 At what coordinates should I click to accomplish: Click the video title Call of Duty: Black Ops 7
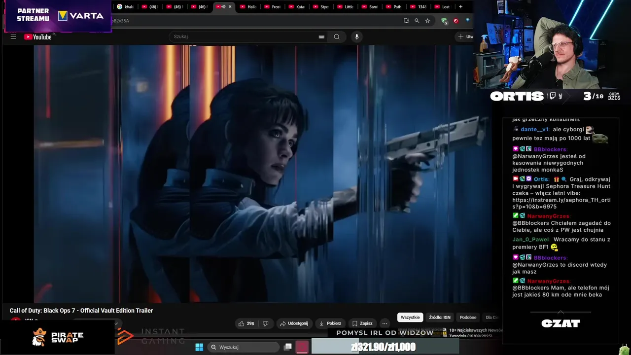click(81, 311)
